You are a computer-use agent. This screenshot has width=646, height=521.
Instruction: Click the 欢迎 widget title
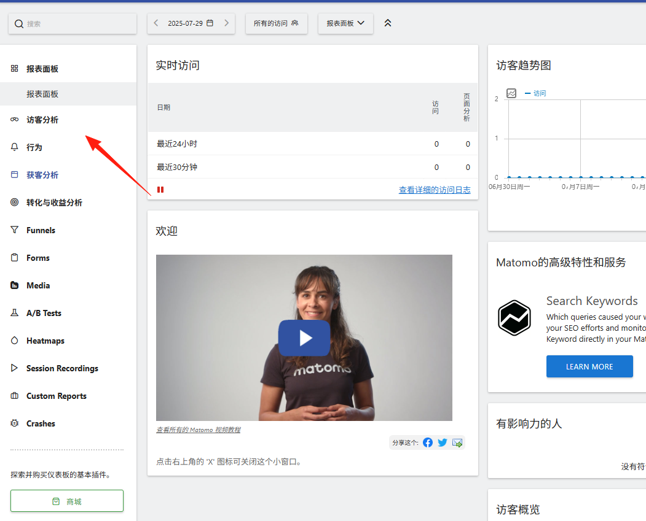click(167, 231)
